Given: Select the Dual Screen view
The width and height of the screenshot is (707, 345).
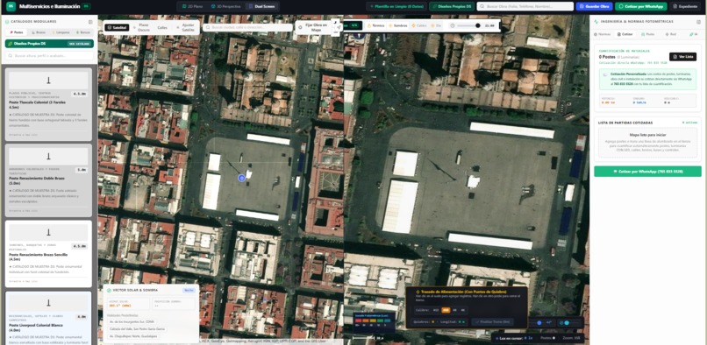Looking at the screenshot, I should 262,6.
